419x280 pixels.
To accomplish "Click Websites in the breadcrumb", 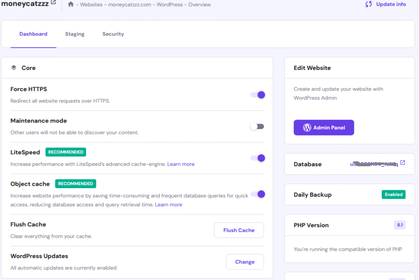I will (91, 4).
